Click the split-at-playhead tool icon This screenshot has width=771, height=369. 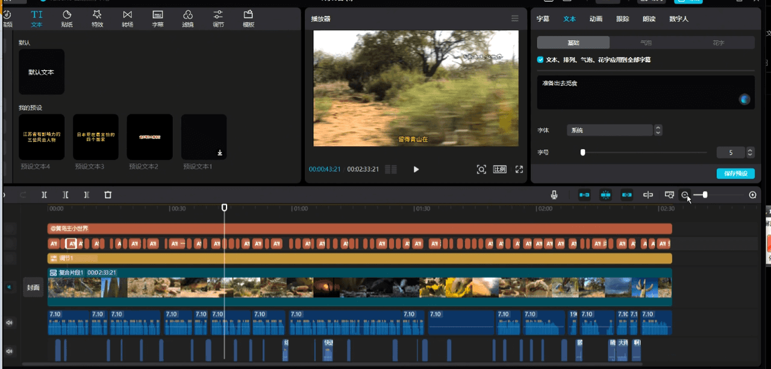(x=44, y=195)
